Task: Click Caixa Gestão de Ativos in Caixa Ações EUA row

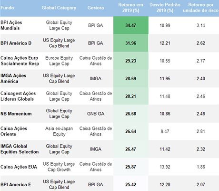Action: point(96,167)
